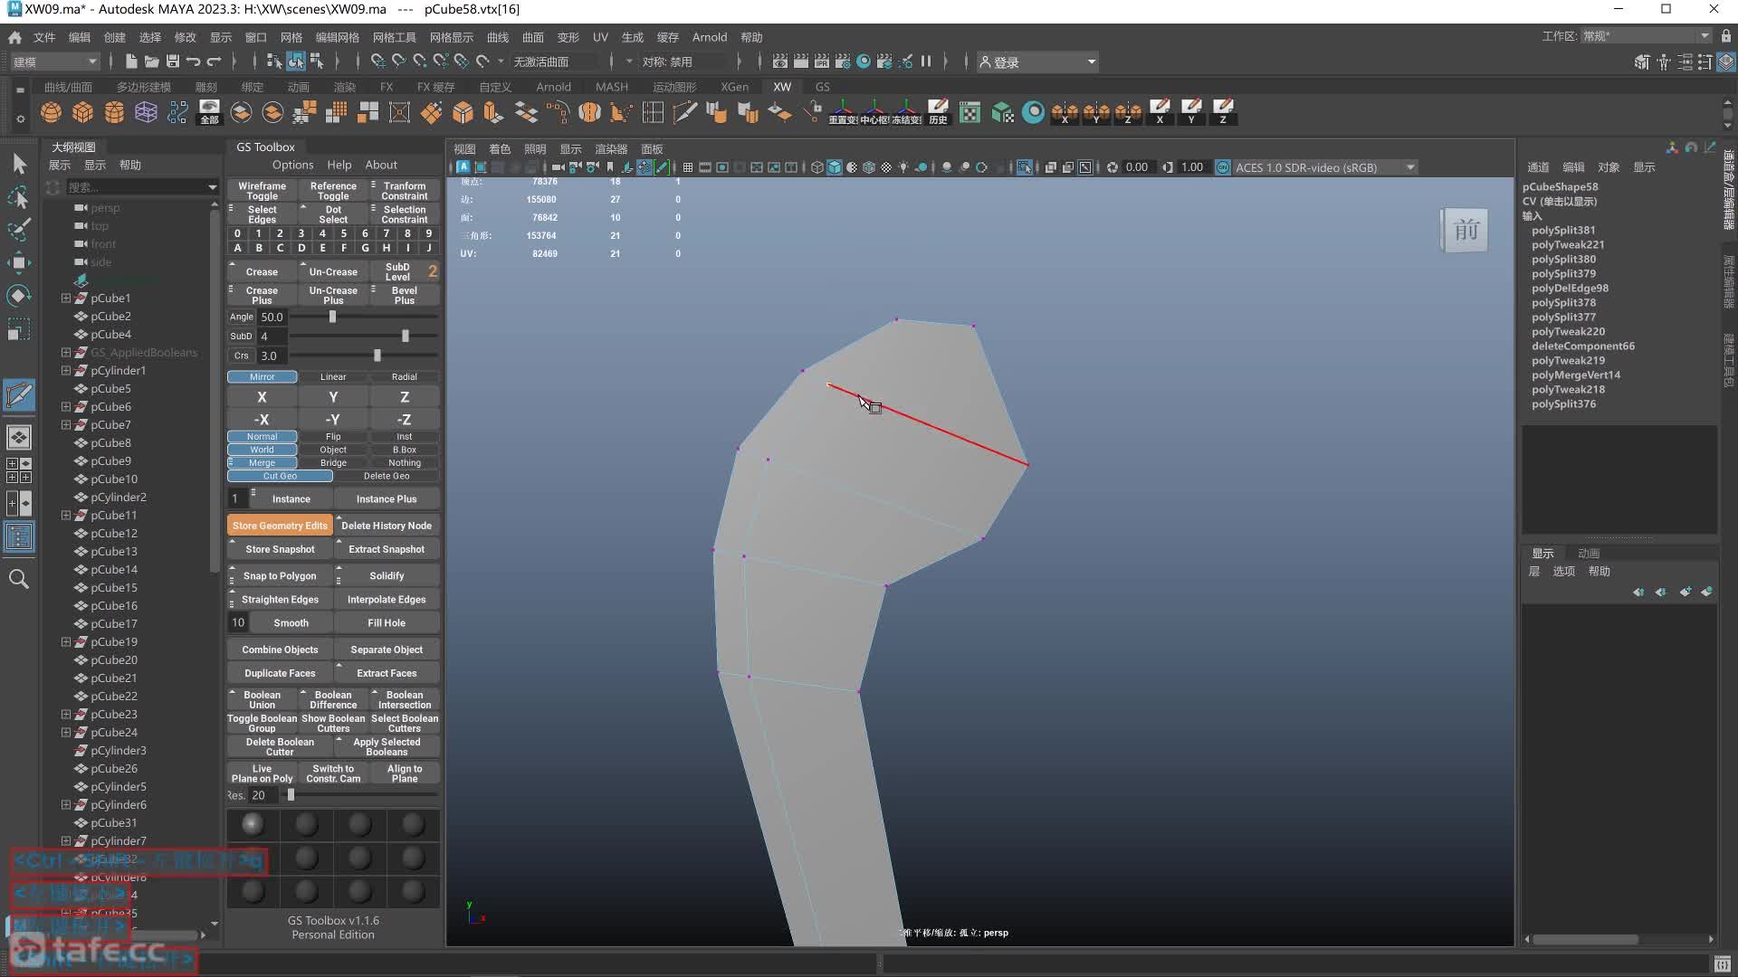Image resolution: width=1738 pixels, height=977 pixels.
Task: Click the Boolean Union button
Action: (262, 699)
